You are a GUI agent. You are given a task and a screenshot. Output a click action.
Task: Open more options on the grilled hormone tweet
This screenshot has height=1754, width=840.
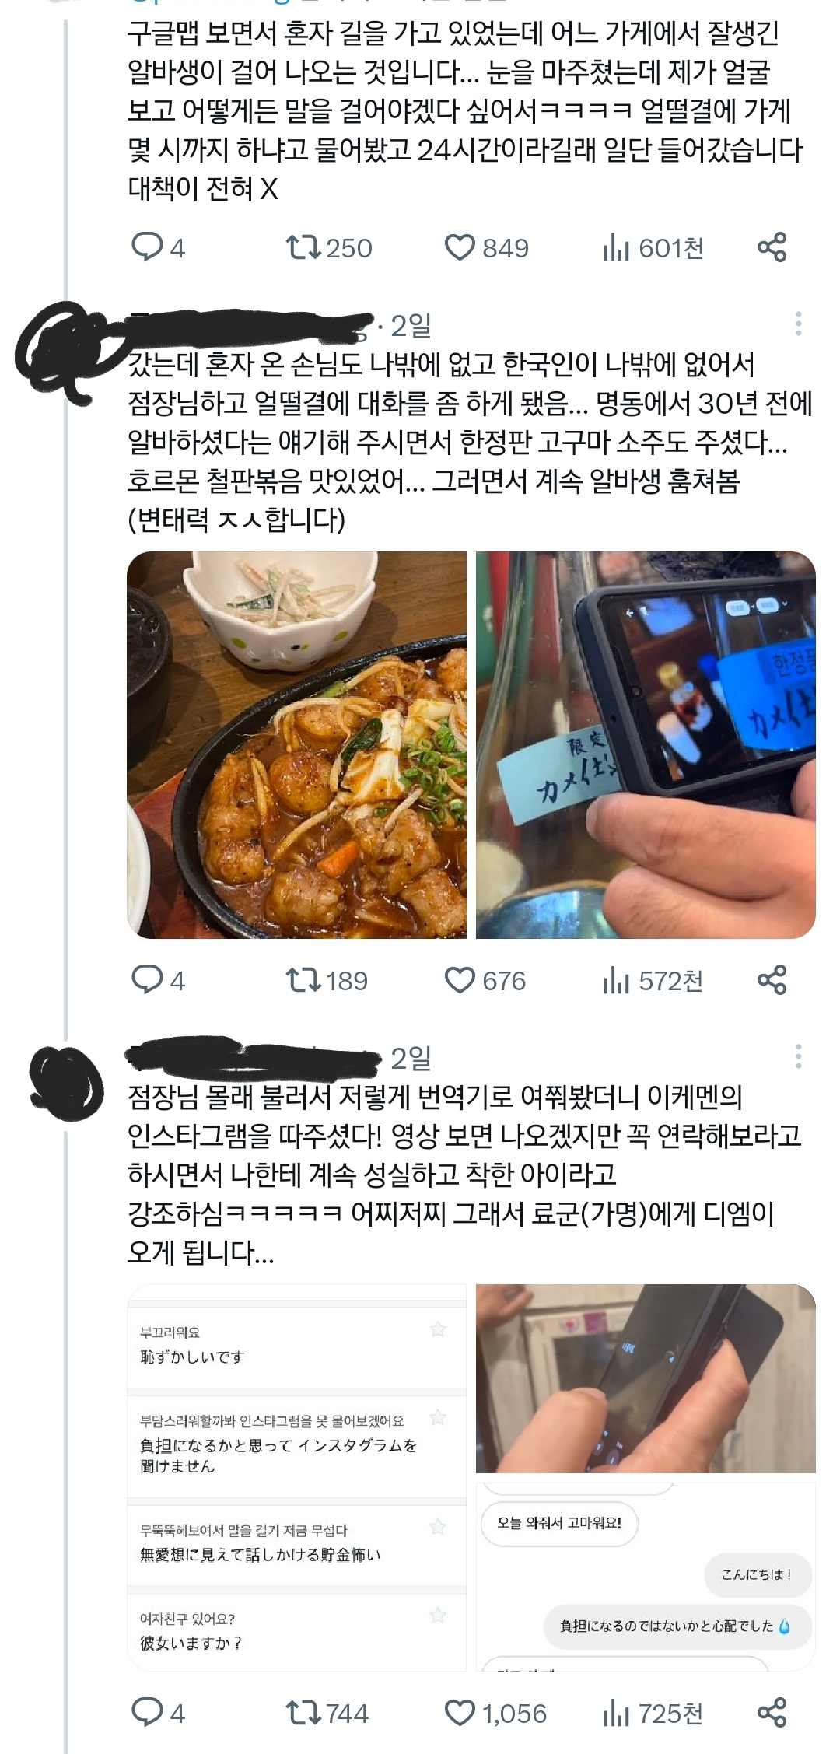(798, 324)
